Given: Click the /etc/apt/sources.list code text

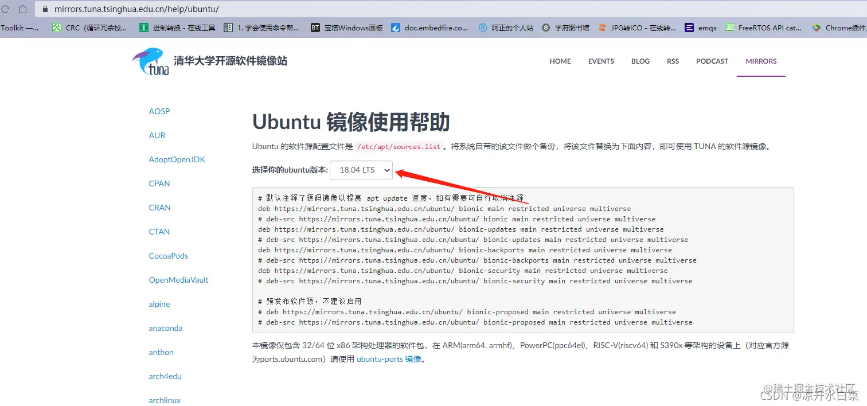Looking at the screenshot, I should pos(399,146).
